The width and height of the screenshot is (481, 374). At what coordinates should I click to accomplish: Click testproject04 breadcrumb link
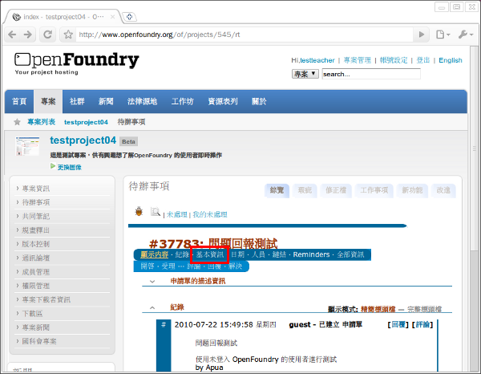point(86,122)
